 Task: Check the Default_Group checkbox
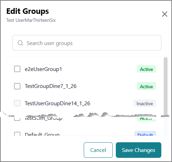click(17, 134)
